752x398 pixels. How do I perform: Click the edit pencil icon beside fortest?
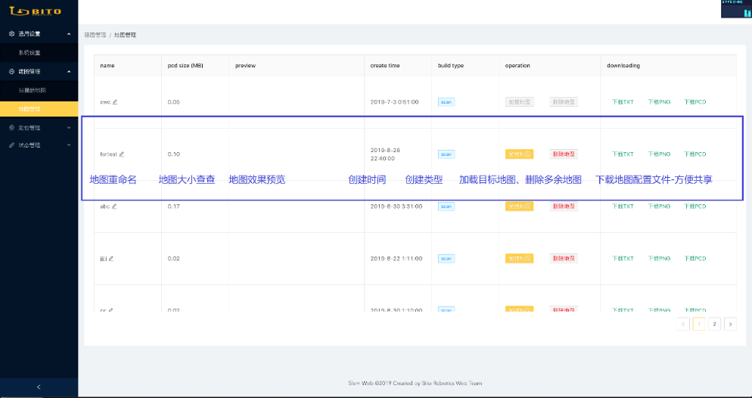coord(121,154)
